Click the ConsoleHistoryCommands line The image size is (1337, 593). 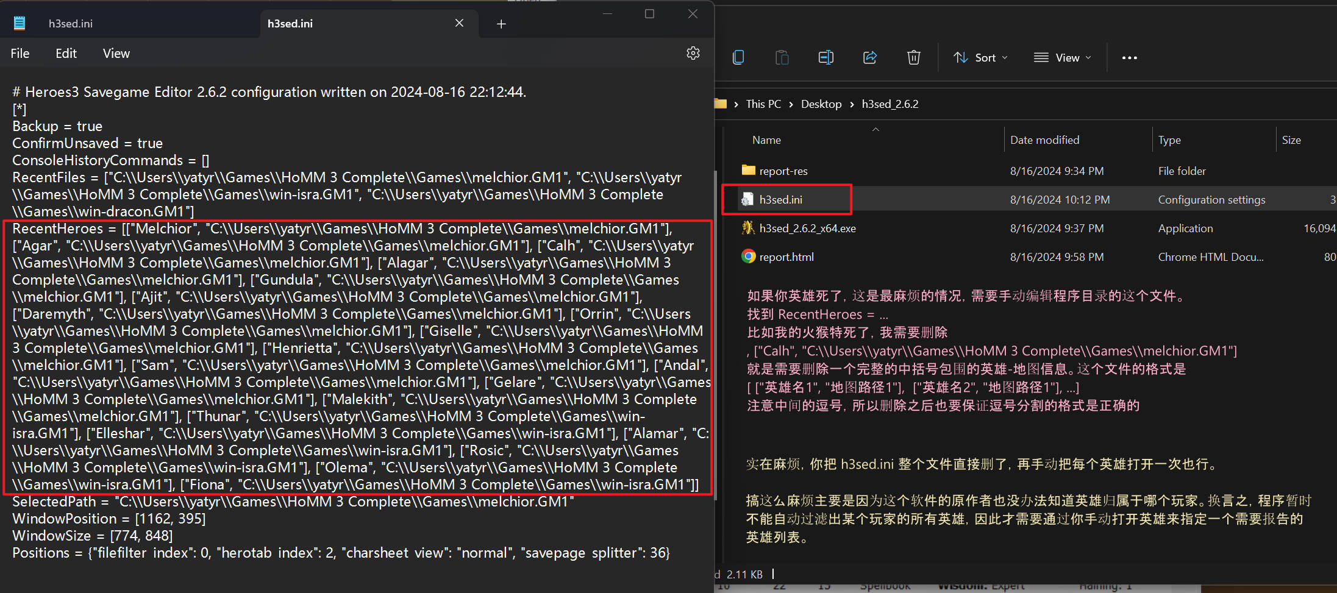(111, 160)
